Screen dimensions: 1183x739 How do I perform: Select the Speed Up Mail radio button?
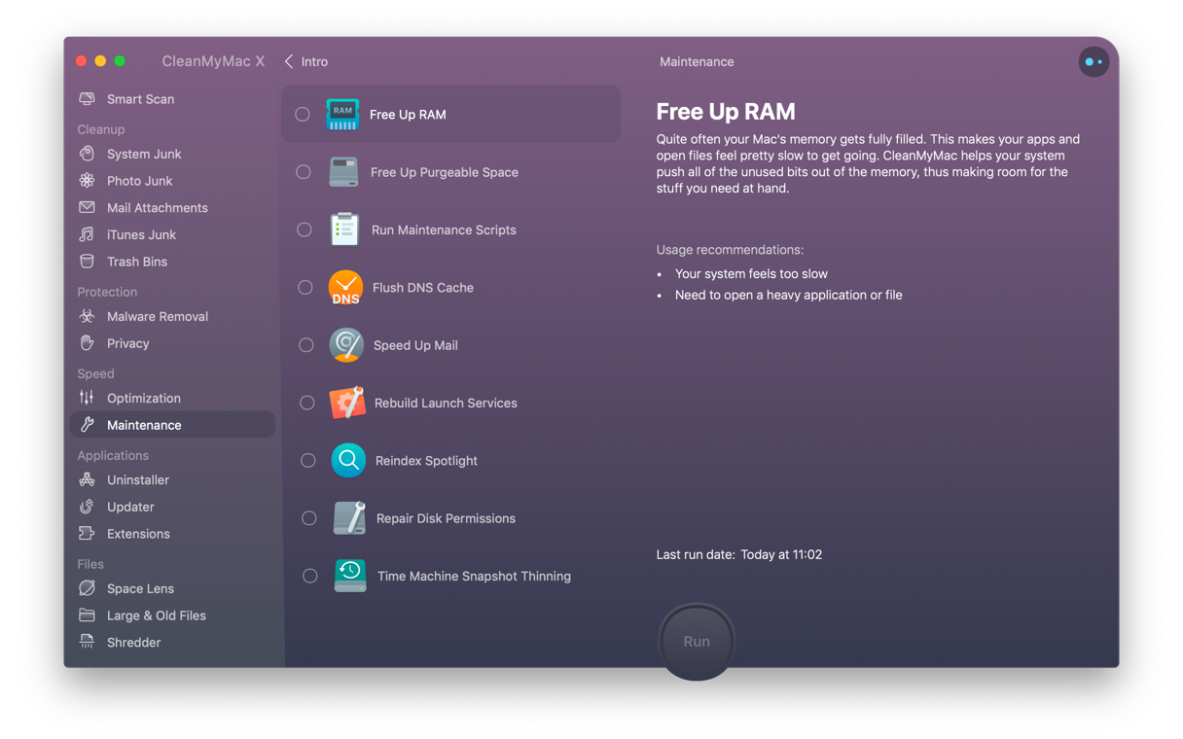click(x=306, y=345)
